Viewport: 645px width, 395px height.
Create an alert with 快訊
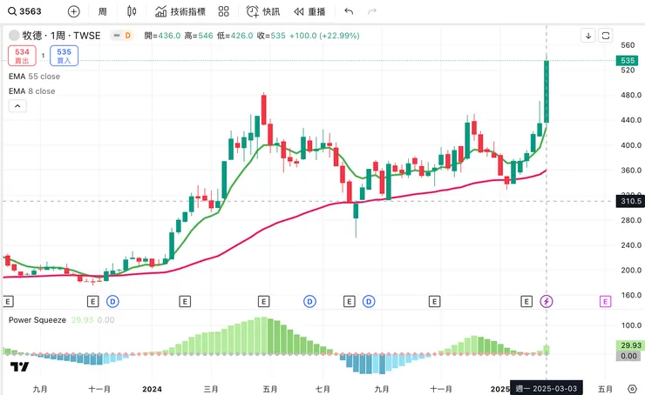coord(263,11)
